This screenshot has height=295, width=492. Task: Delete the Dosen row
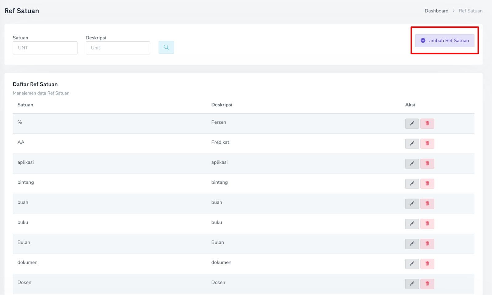(x=427, y=284)
